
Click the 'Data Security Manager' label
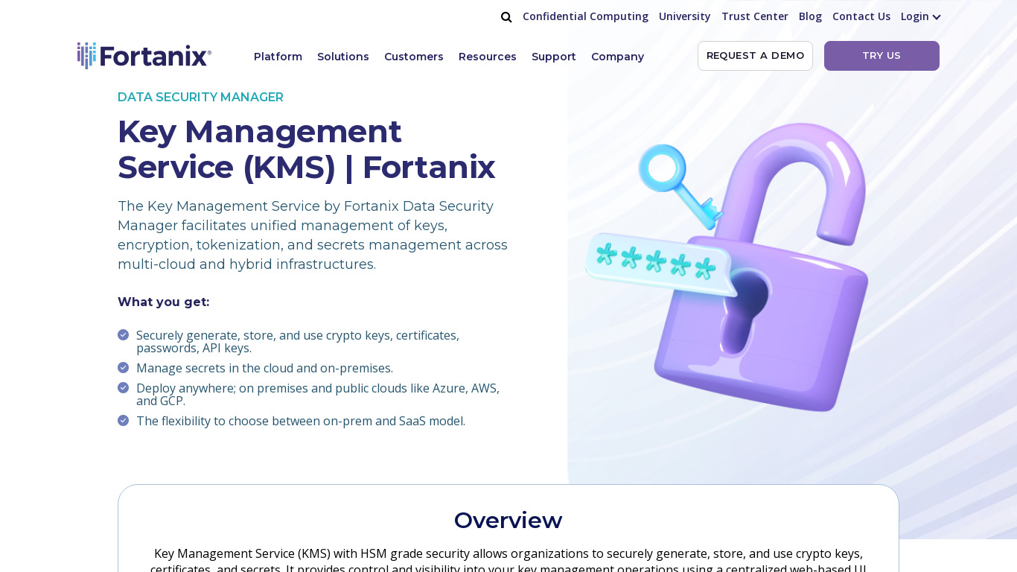point(200,97)
